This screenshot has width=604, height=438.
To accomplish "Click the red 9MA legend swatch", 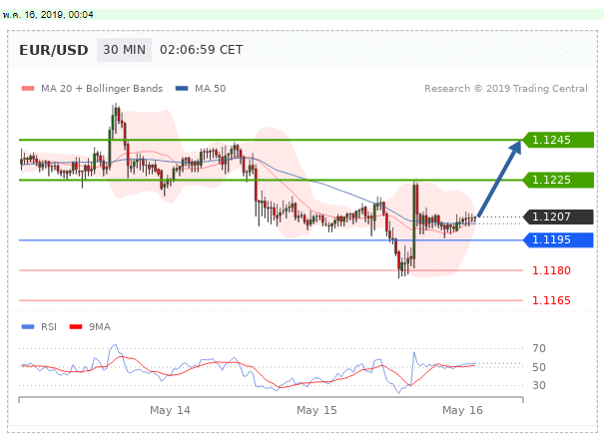I will 76,327.
